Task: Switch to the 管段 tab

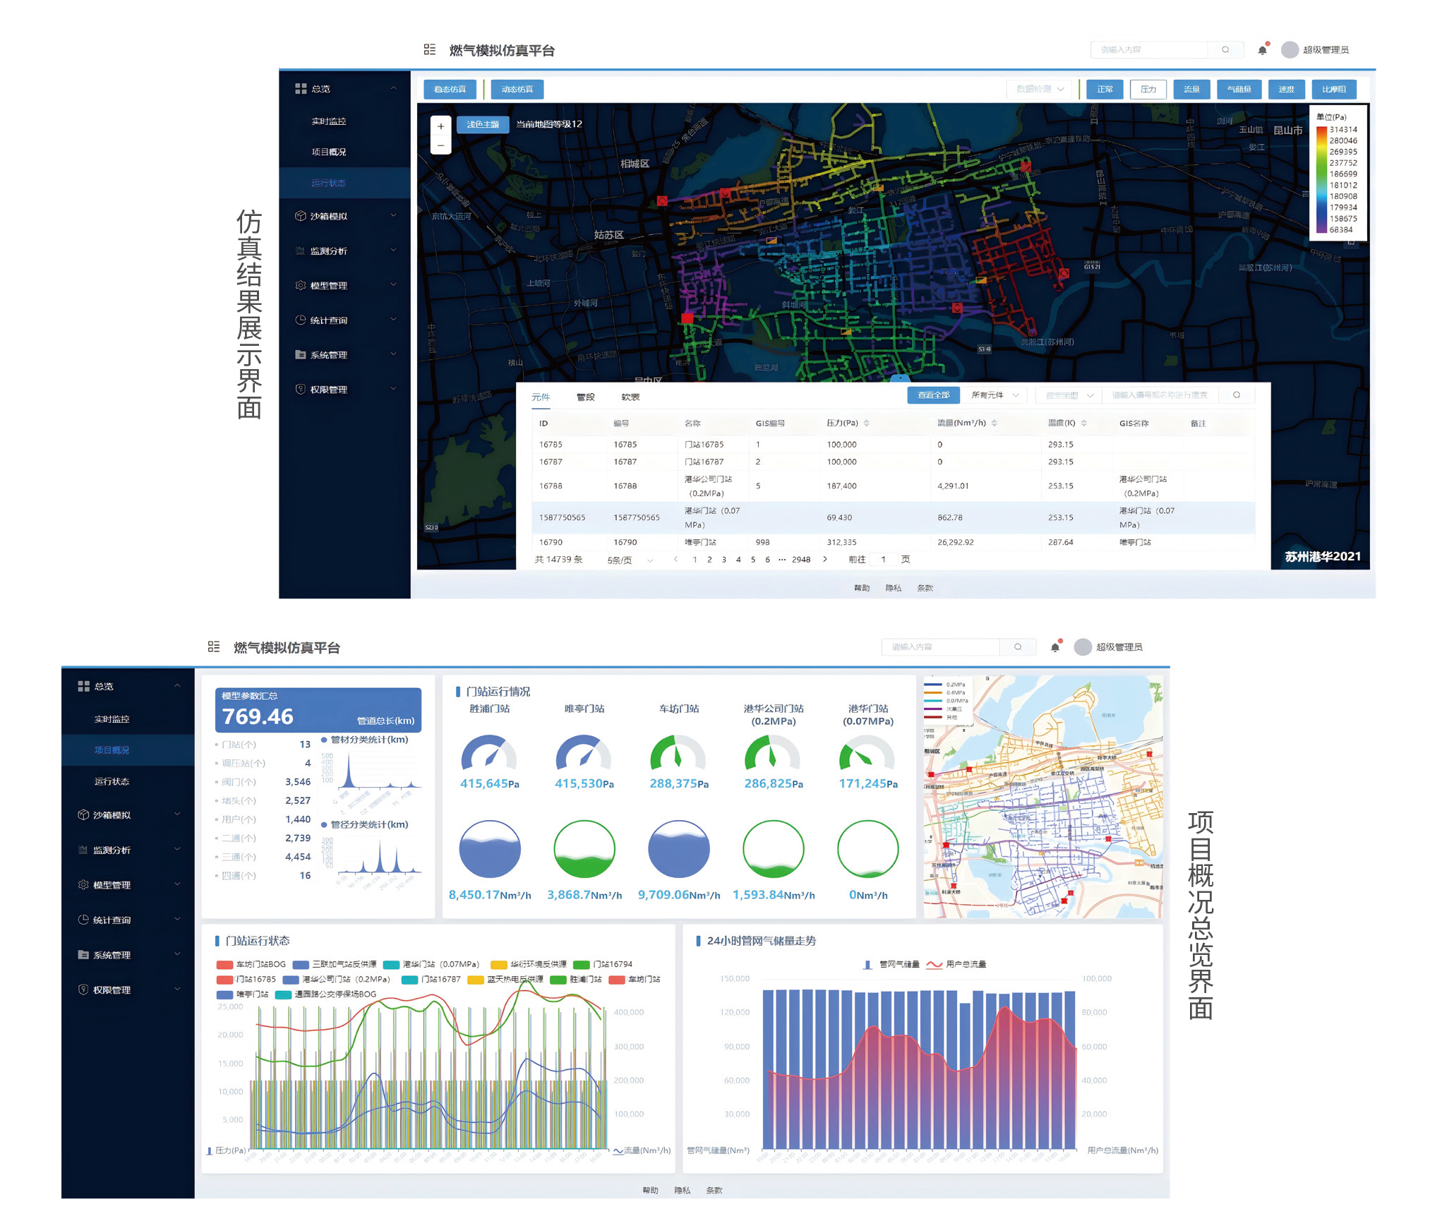Action: click(585, 397)
